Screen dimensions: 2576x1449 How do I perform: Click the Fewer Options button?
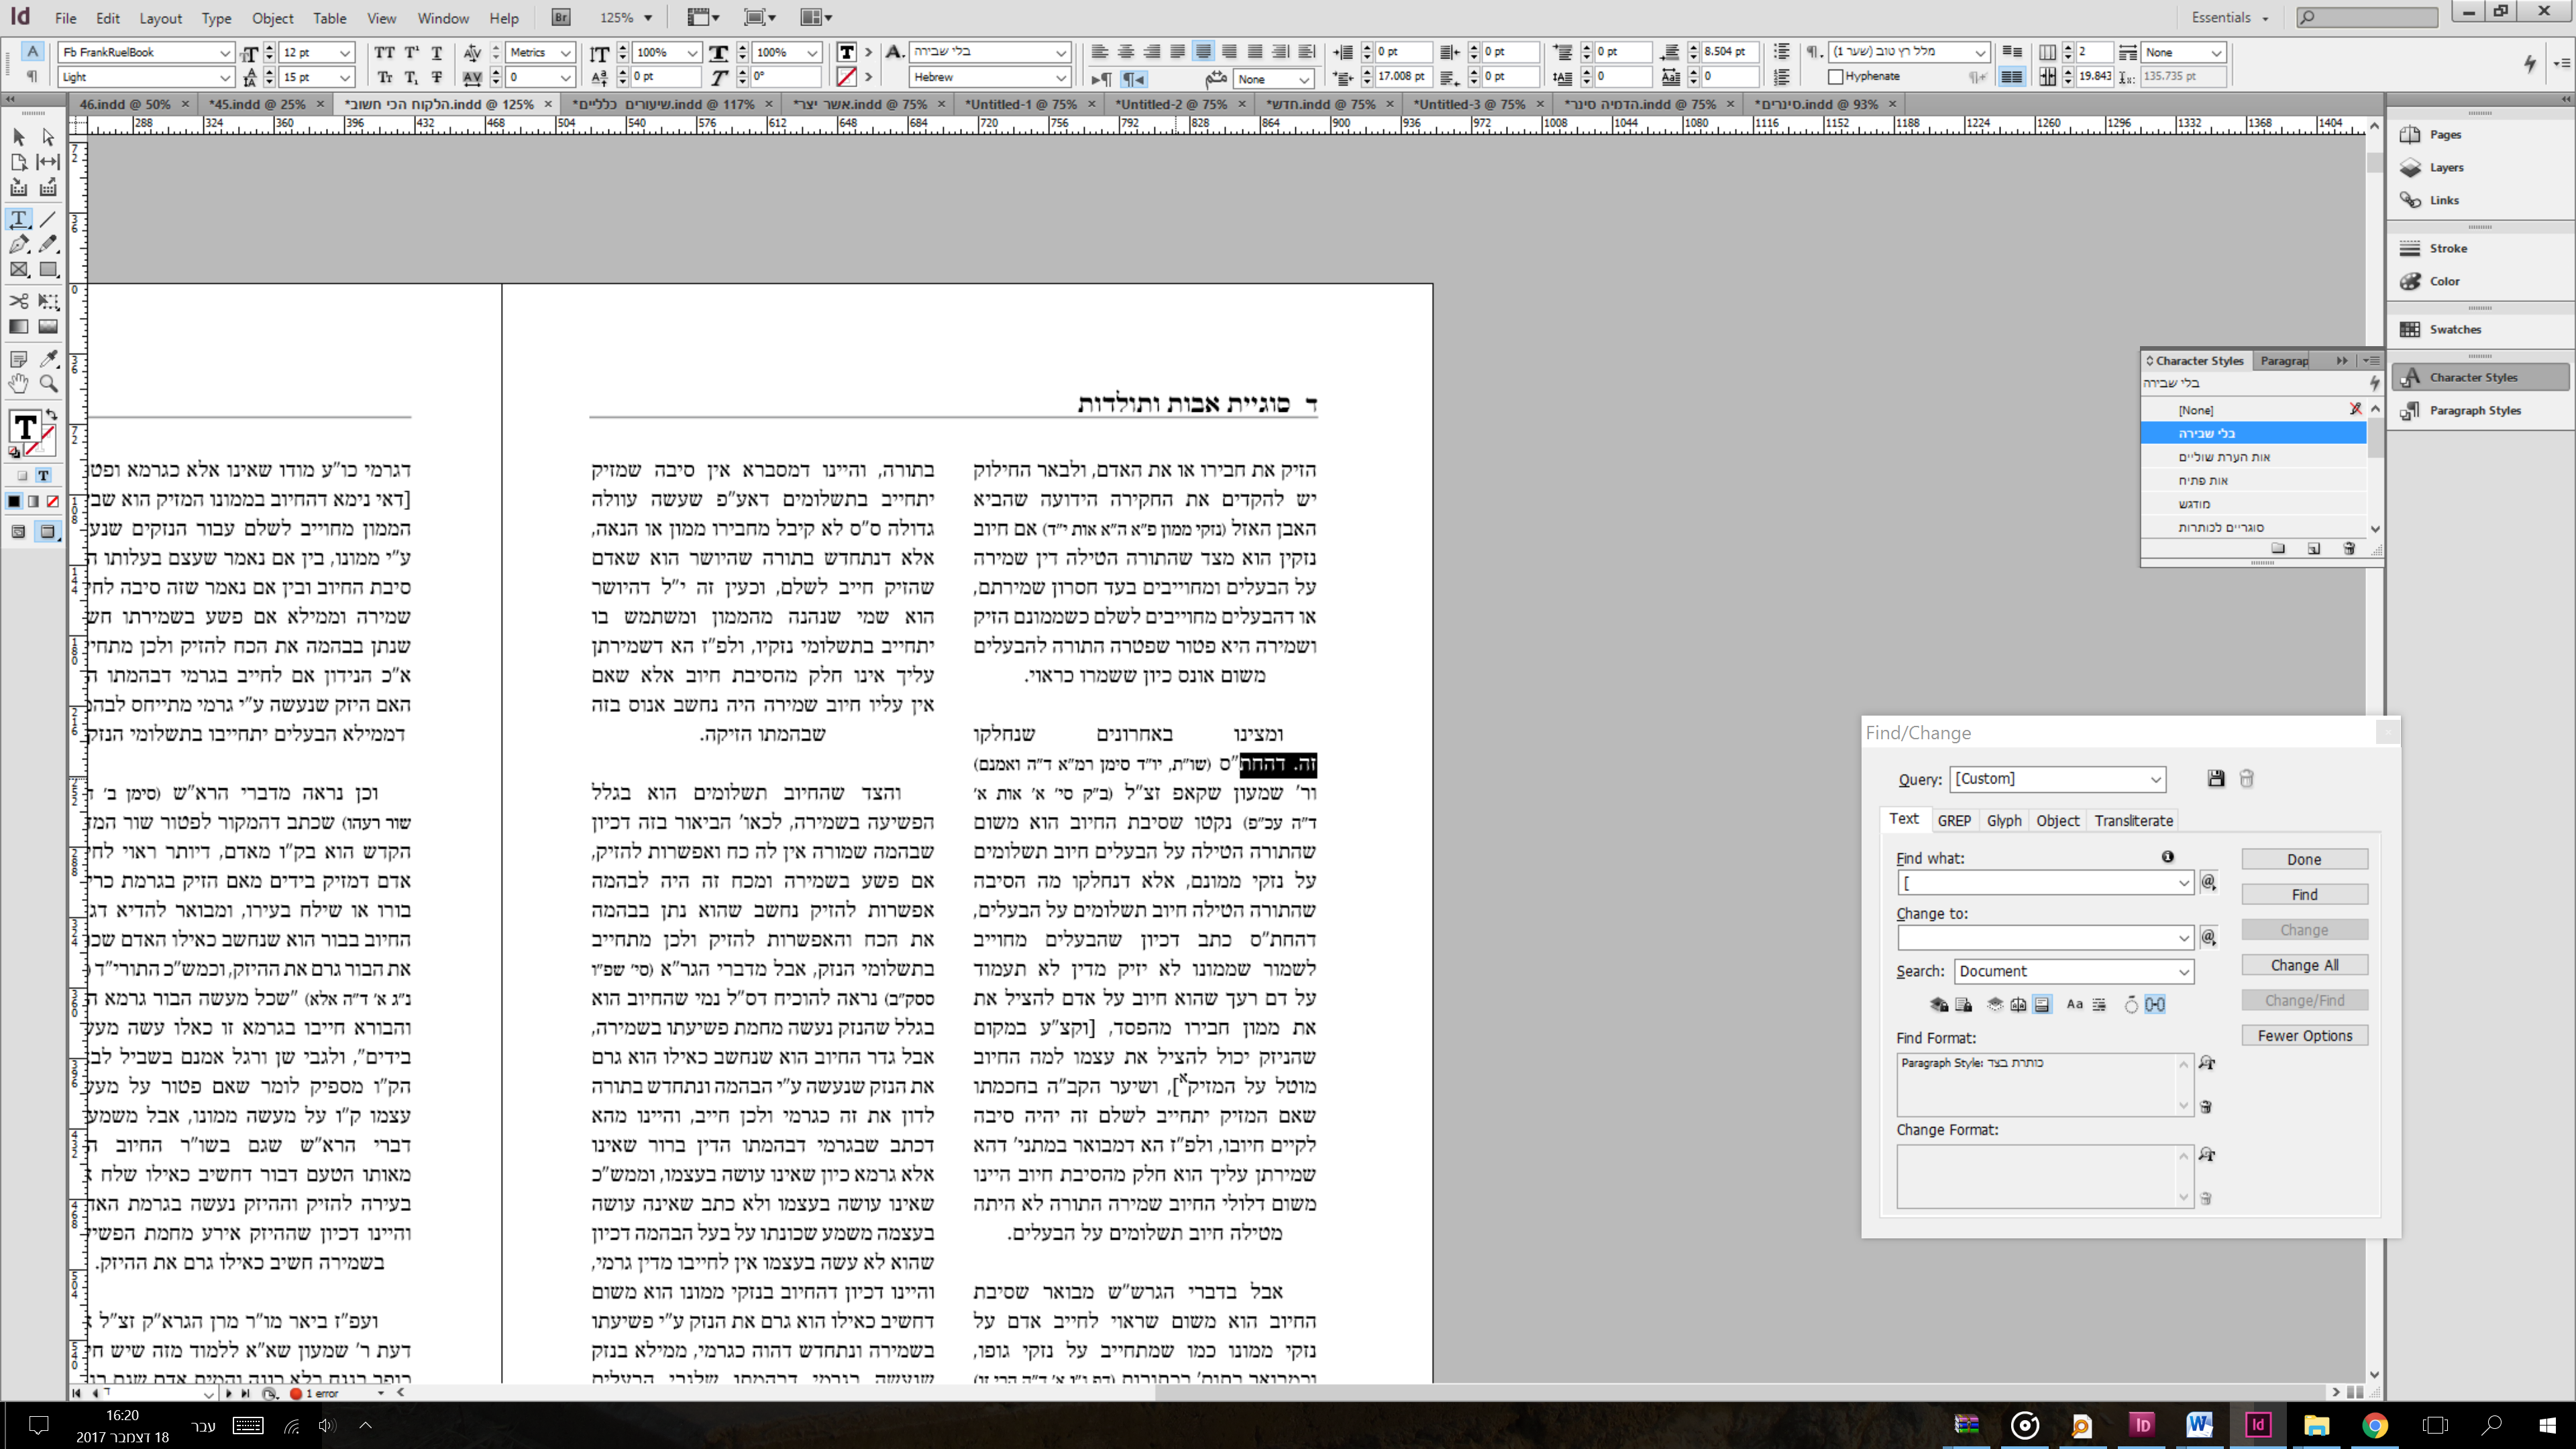[2304, 1036]
